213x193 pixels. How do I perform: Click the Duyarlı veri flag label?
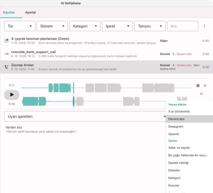[184, 54]
